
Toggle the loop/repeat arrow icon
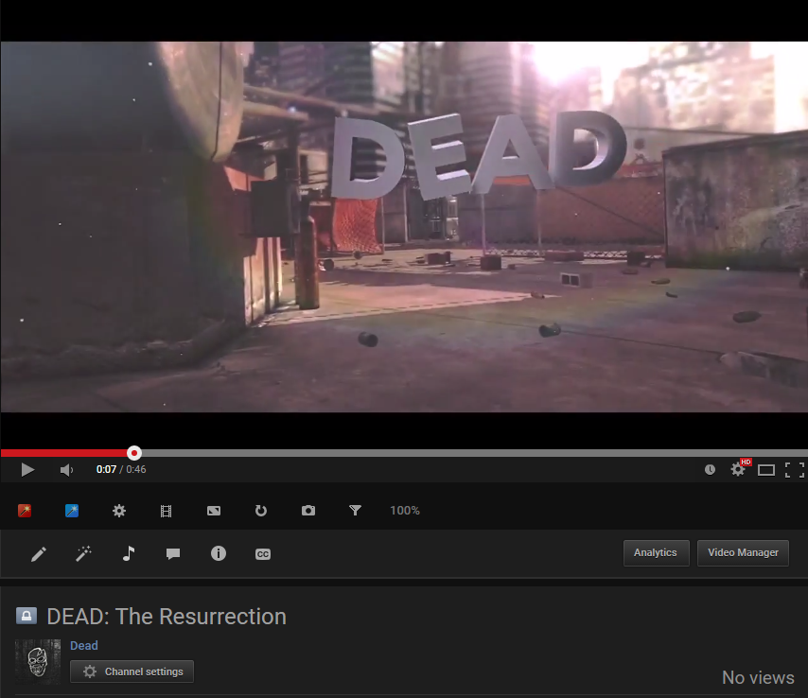point(261,511)
